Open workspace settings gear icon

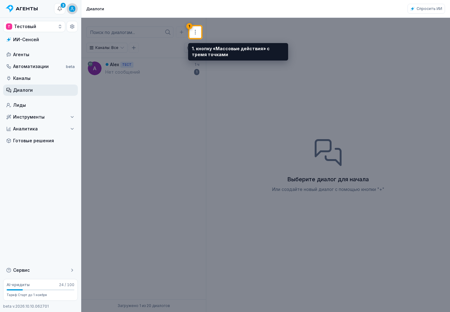(x=72, y=27)
